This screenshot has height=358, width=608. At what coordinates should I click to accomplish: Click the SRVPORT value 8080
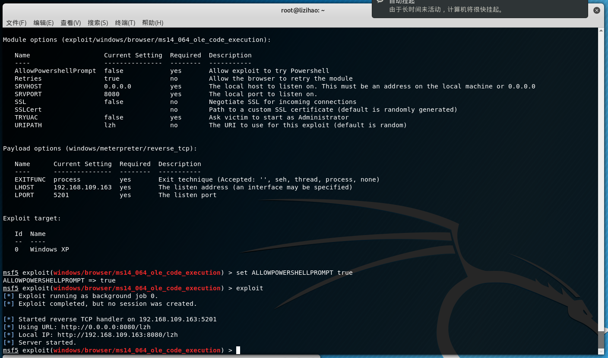[x=112, y=94]
